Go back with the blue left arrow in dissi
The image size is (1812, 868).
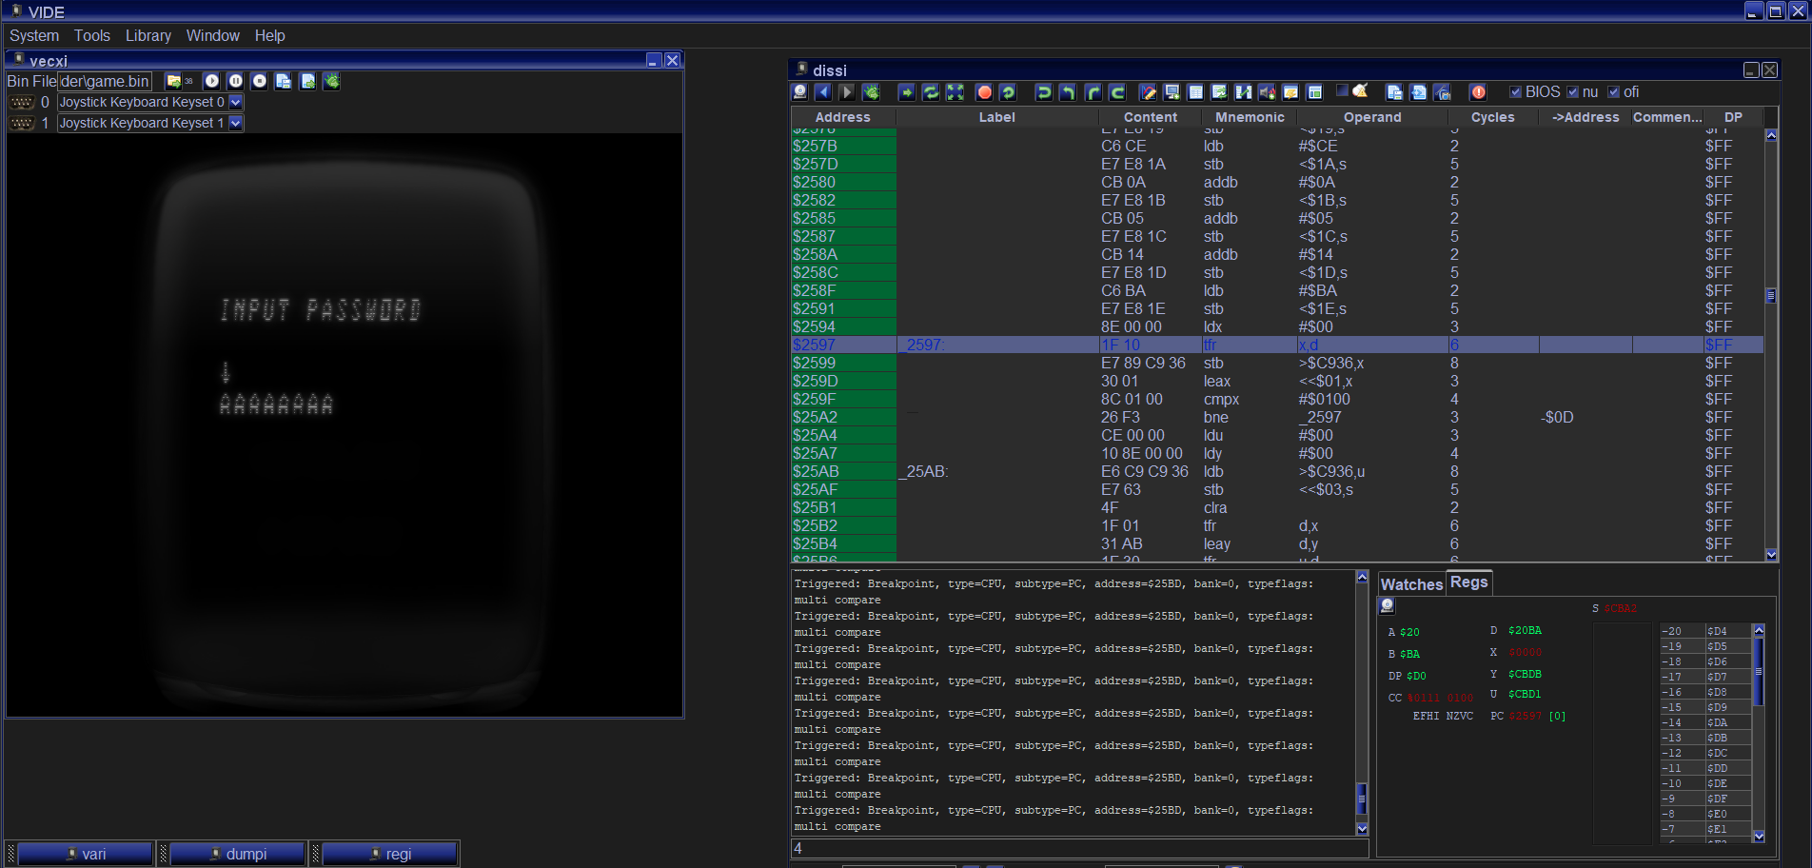[823, 92]
